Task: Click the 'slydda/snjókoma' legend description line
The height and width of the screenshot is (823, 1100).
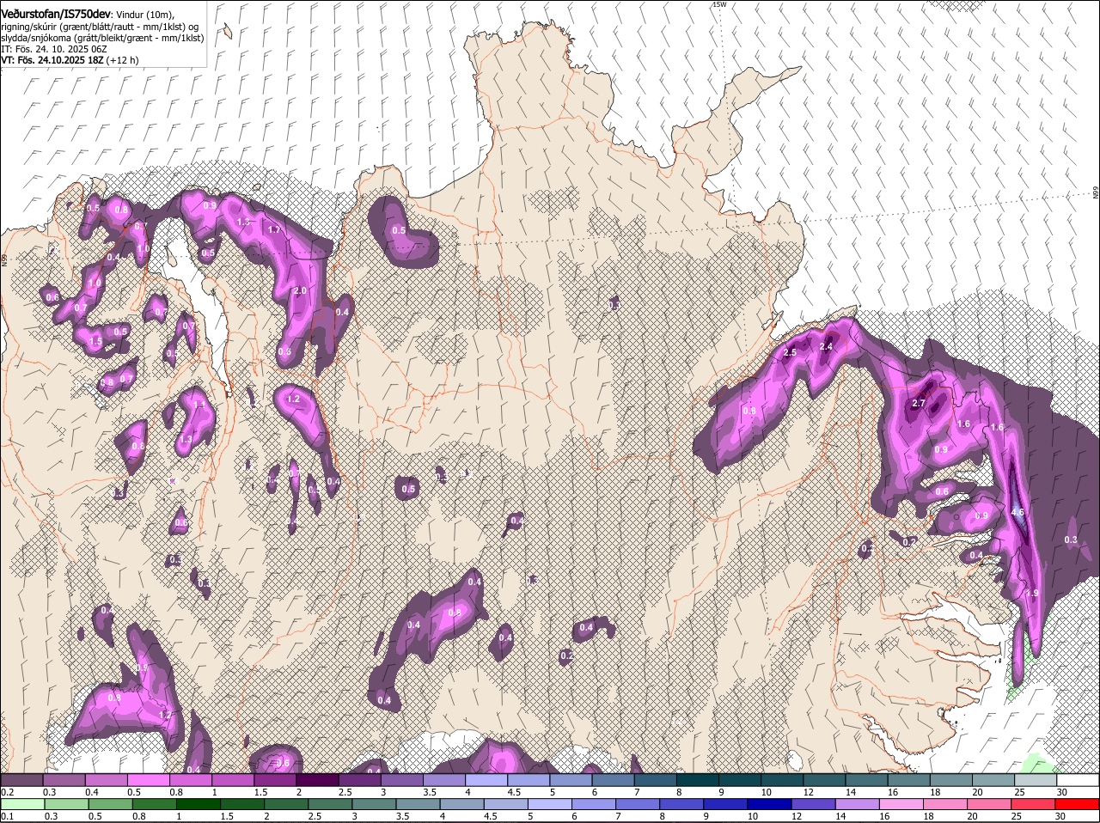Action: click(x=101, y=38)
